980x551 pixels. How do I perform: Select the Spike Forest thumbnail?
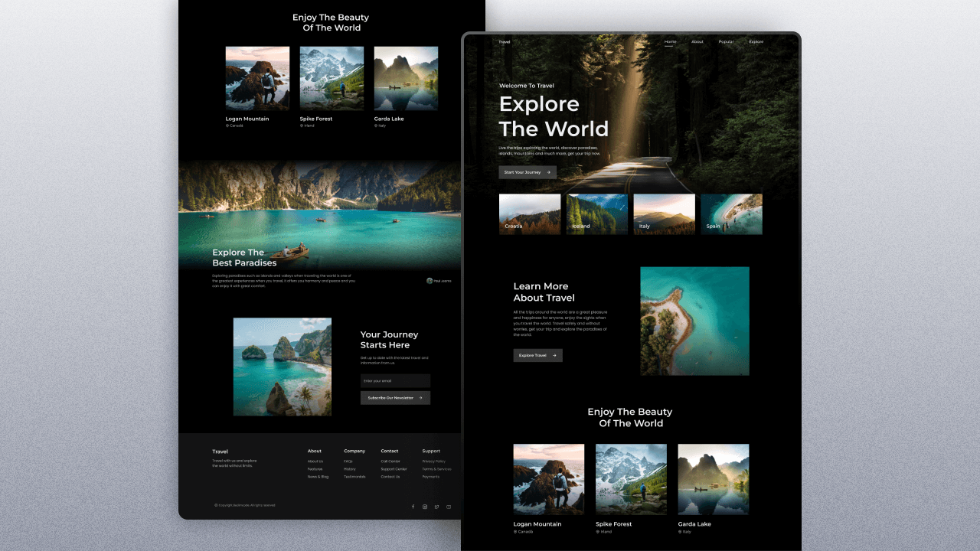[631, 478]
